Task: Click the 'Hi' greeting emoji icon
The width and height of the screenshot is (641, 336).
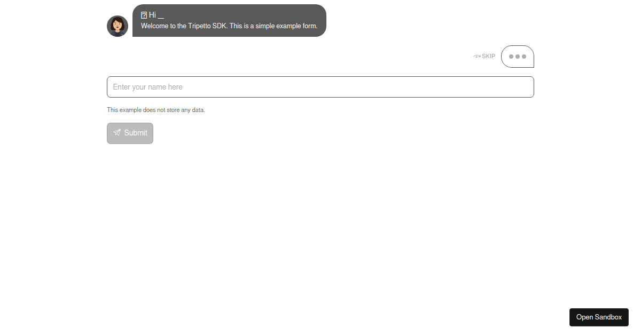Action: tap(144, 15)
